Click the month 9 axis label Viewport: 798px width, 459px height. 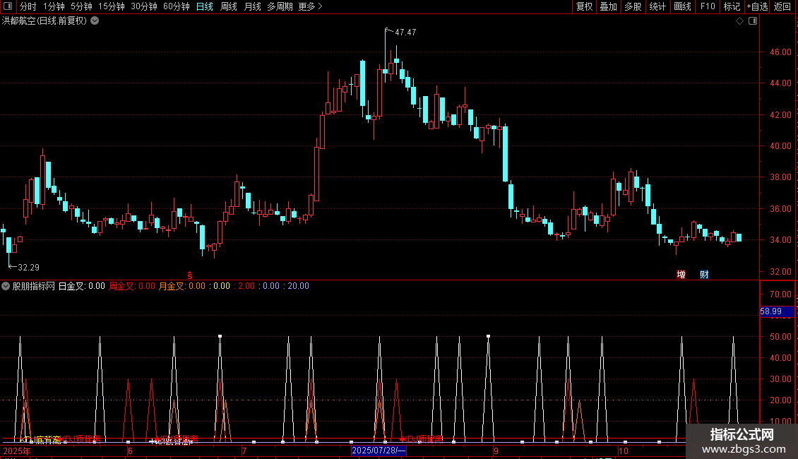point(496,451)
